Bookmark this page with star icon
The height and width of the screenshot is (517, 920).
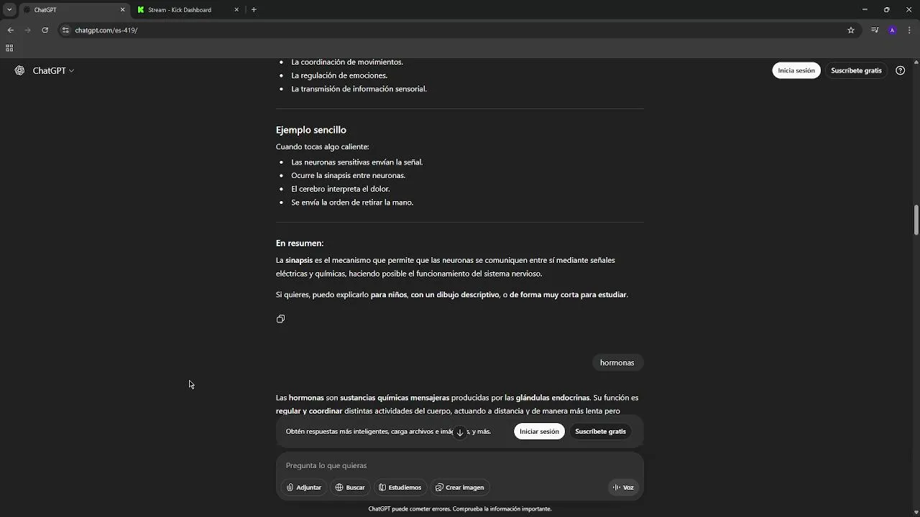point(851,30)
